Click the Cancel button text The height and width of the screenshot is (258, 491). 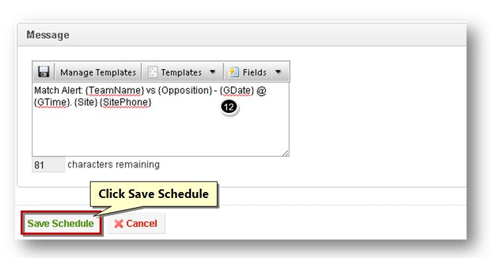pyautogui.click(x=141, y=224)
